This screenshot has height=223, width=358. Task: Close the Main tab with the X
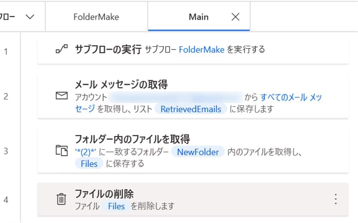[x=235, y=16]
